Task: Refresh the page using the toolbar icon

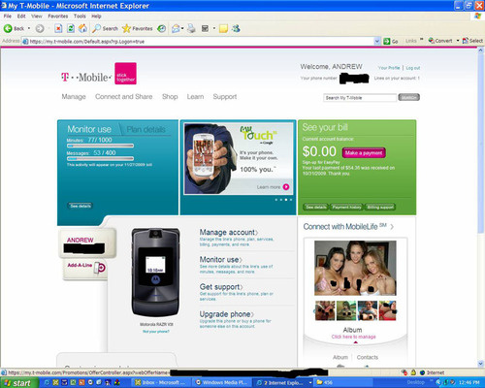Action: pyautogui.click(x=71, y=28)
